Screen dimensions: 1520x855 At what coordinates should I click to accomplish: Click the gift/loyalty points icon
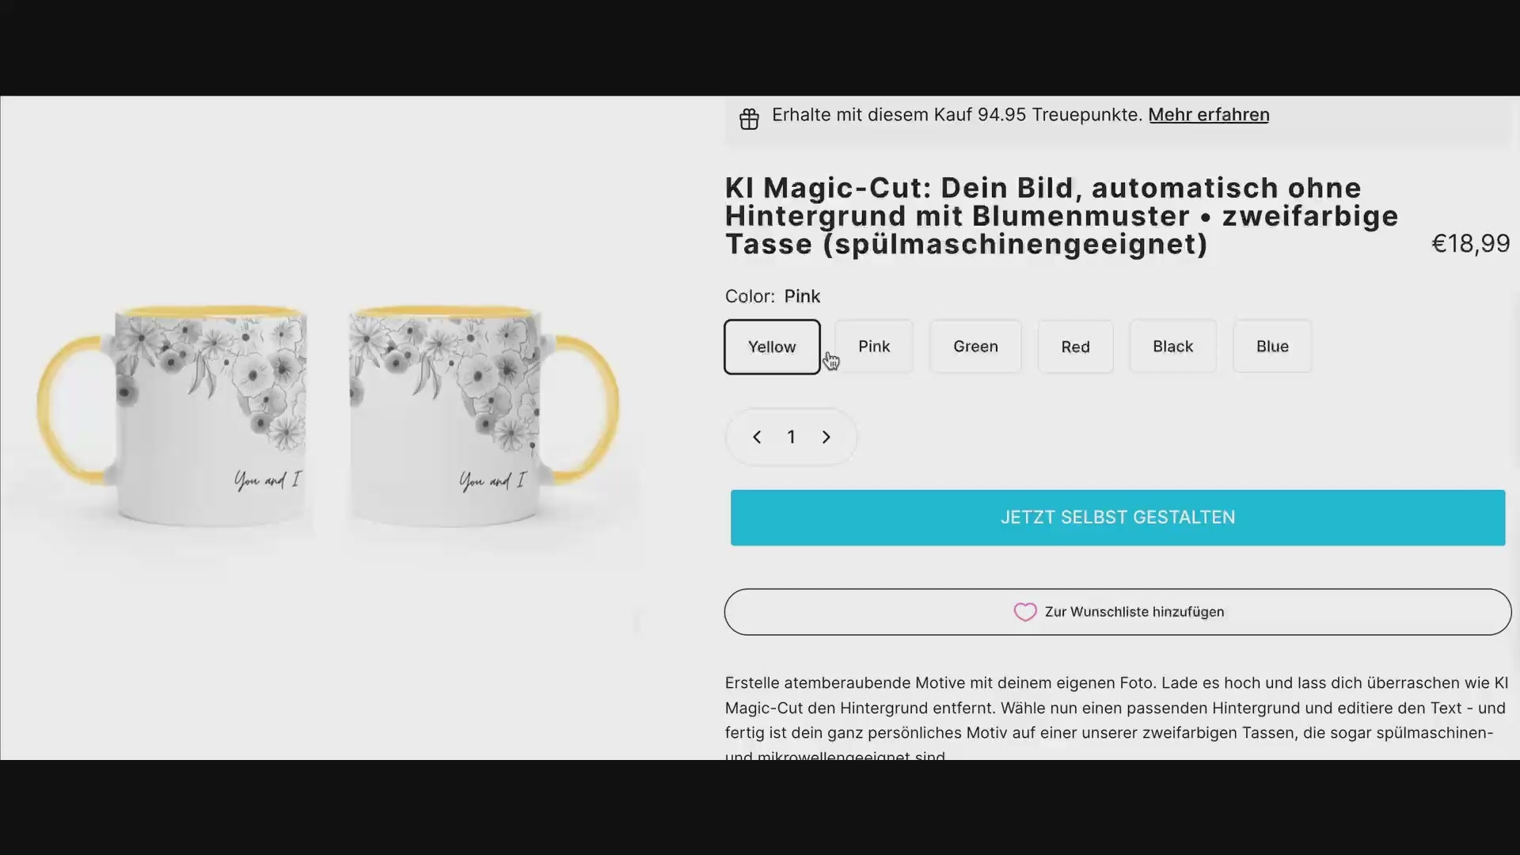coord(748,116)
